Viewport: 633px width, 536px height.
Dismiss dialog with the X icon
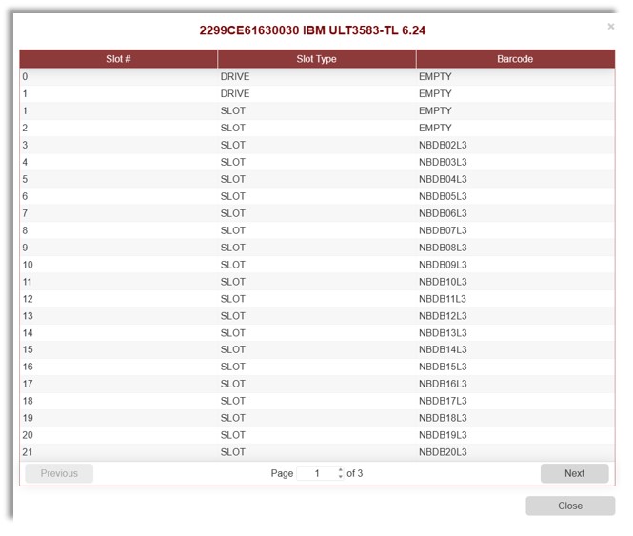click(x=611, y=27)
